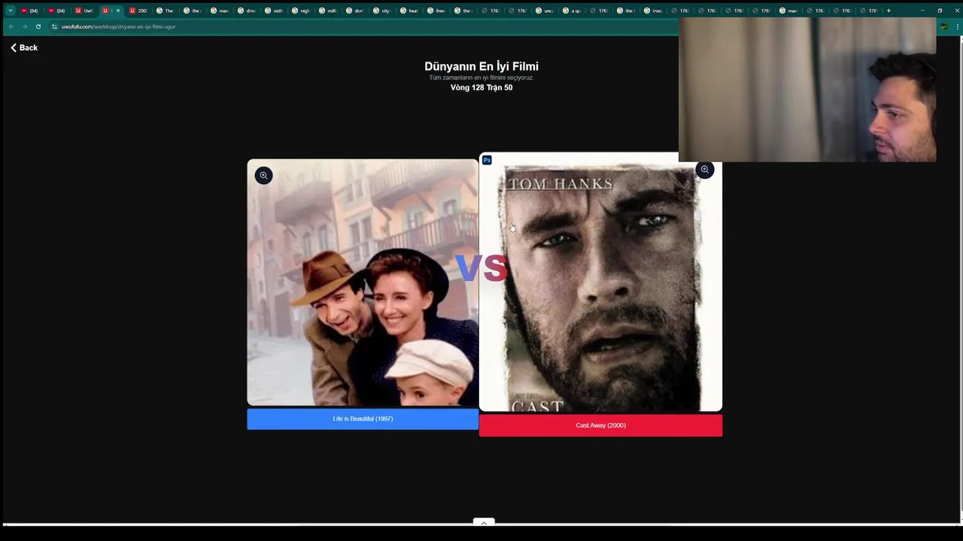Switch to the "free" tab

point(436,11)
